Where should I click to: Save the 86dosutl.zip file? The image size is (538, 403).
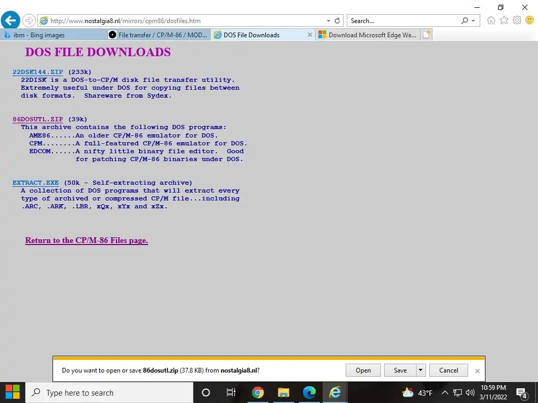(x=400, y=370)
